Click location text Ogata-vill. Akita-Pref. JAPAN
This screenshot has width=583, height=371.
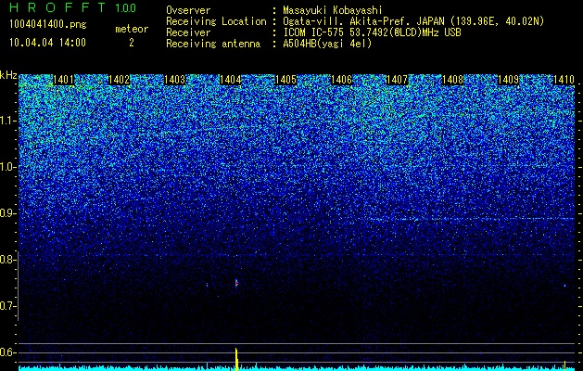363,21
